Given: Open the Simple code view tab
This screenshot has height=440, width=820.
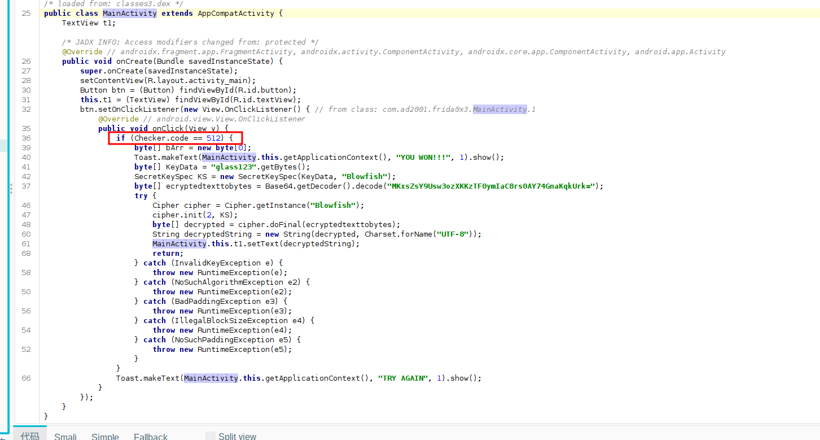Looking at the screenshot, I should [105, 436].
